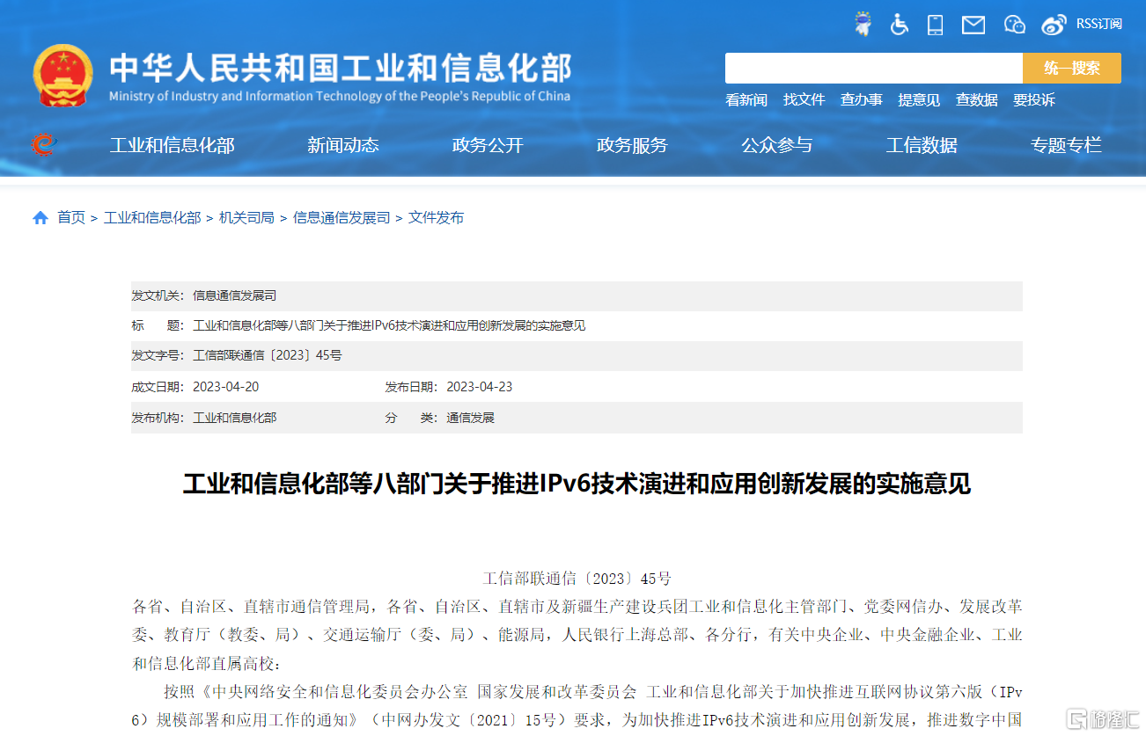
Task: Click the Weibo icon
Action: 1054,25
